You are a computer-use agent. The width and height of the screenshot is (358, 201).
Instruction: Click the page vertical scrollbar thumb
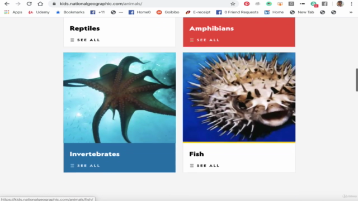point(357,80)
